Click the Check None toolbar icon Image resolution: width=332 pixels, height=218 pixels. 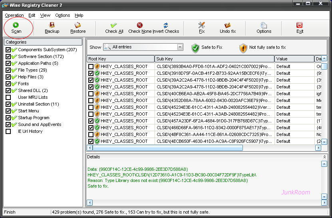[x=139, y=25]
